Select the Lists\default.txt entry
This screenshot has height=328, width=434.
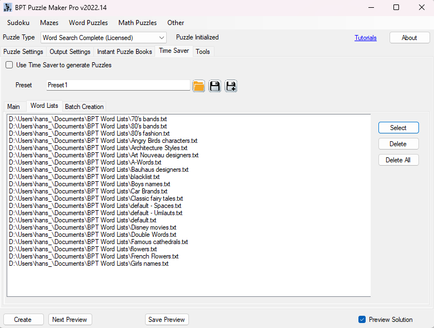pyautogui.click(x=82, y=220)
